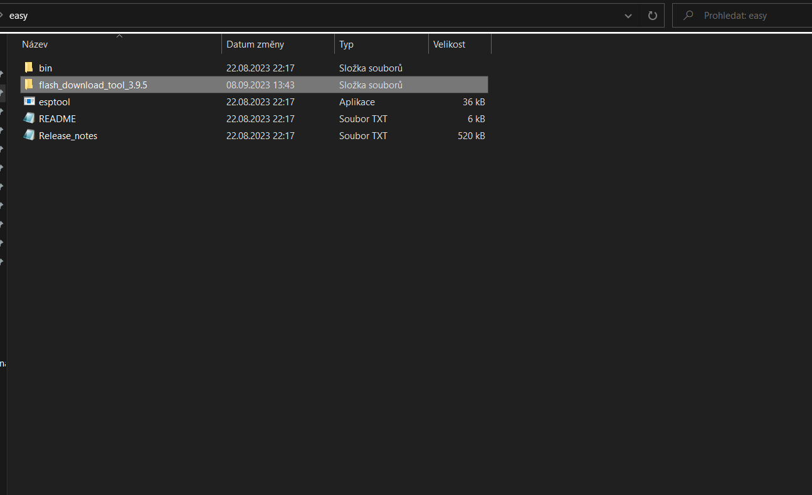The image size is (812, 495).
Task: Select the bin folder icon
Action: coord(28,68)
